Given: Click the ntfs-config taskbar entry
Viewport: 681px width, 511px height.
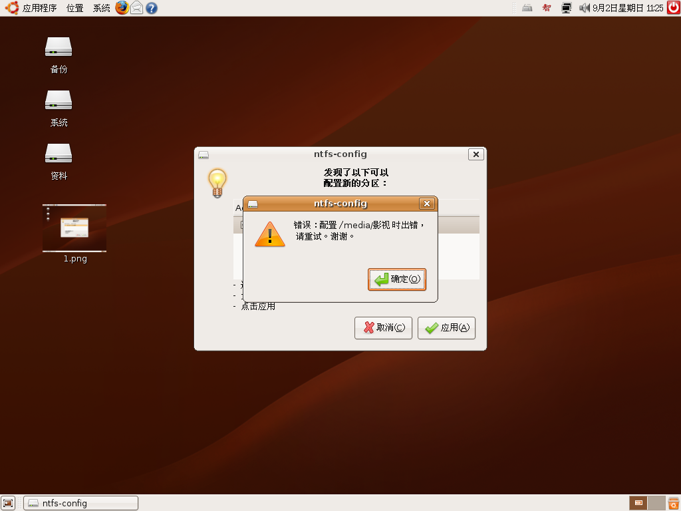Looking at the screenshot, I should point(80,503).
